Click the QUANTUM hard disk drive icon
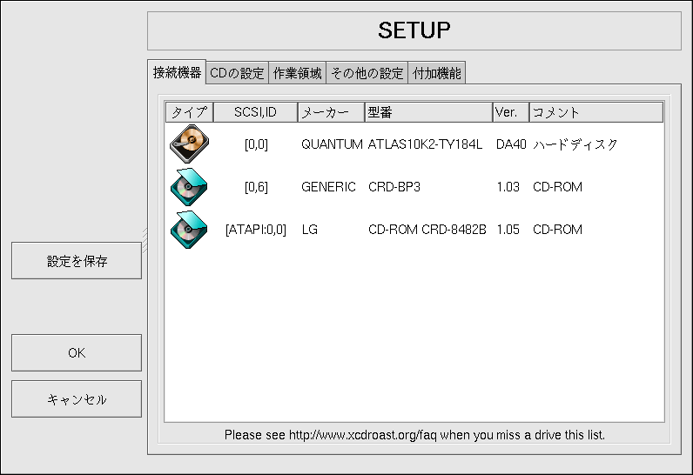This screenshot has height=475, width=693. pyautogui.click(x=188, y=144)
